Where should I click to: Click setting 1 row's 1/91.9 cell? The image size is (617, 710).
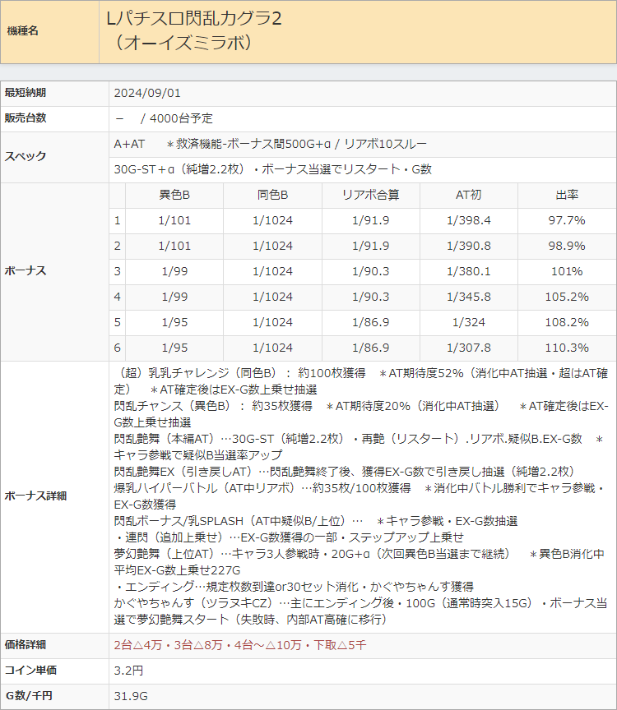(371, 220)
